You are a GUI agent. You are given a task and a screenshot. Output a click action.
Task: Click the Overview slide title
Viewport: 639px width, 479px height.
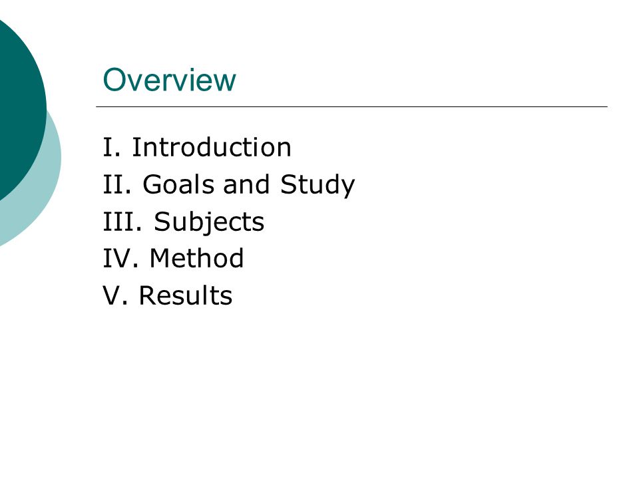pyautogui.click(x=169, y=79)
